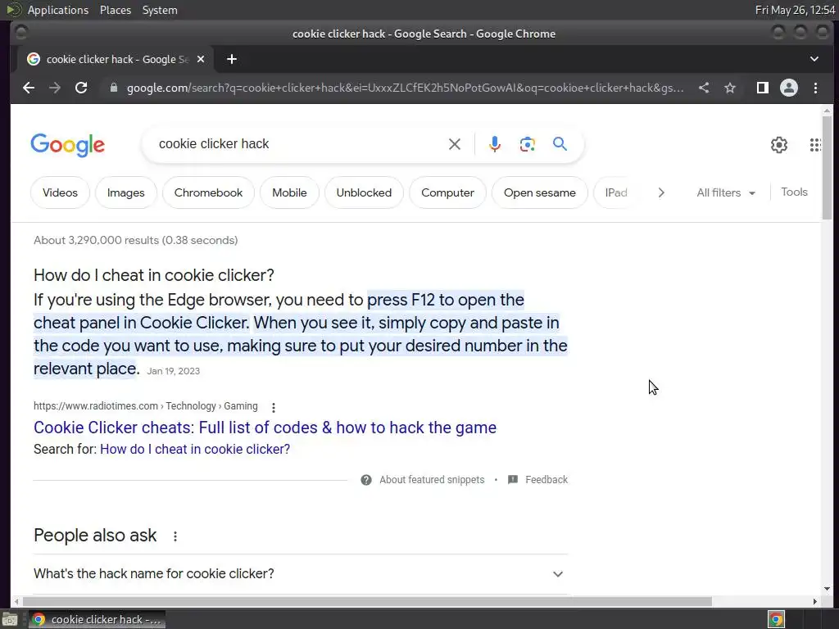This screenshot has height=629, width=839.
Task: Click the 'Jan 19, 2023' snippet date
Action: click(x=174, y=371)
